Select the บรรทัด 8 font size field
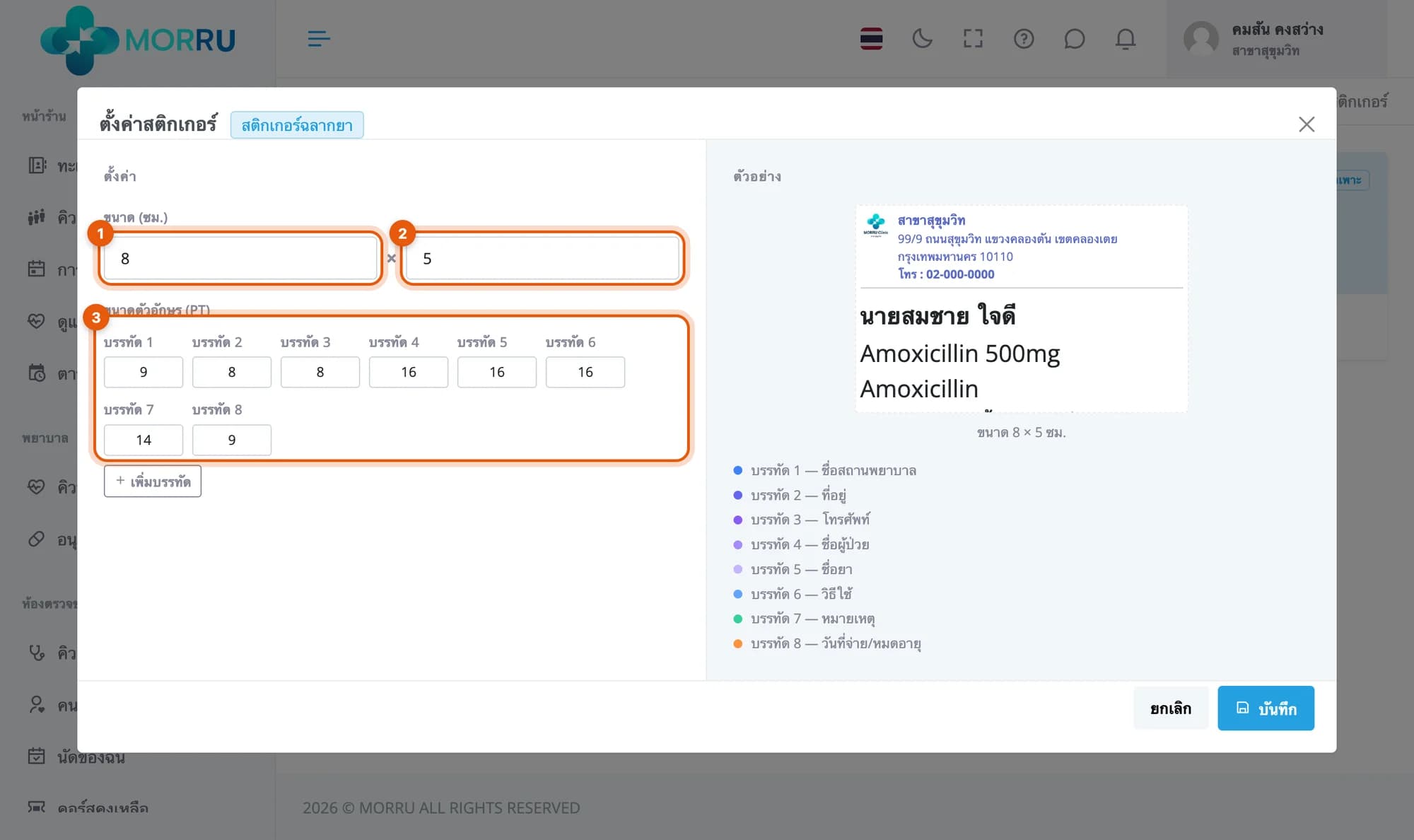This screenshot has width=1414, height=840. click(232, 440)
